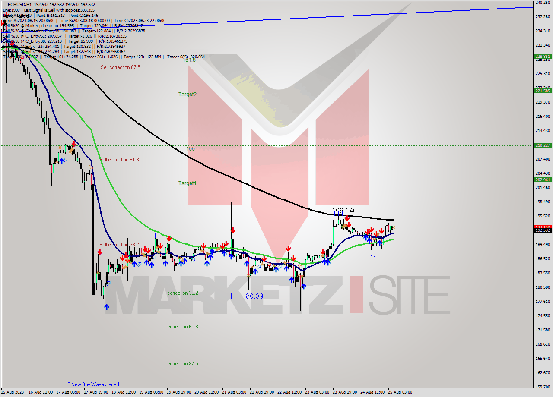
Task: Click the '0 New Buy Wave started' label
Action: point(93,384)
